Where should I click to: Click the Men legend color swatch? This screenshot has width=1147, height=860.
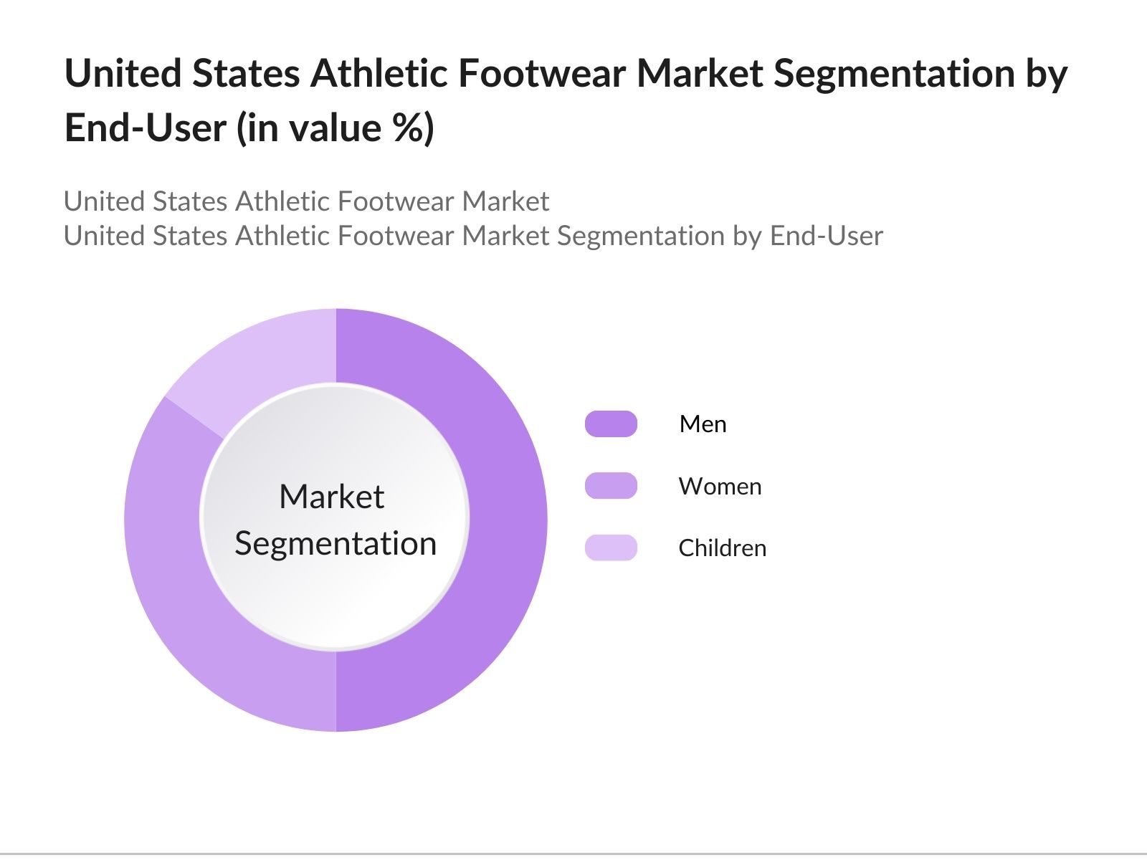611,424
